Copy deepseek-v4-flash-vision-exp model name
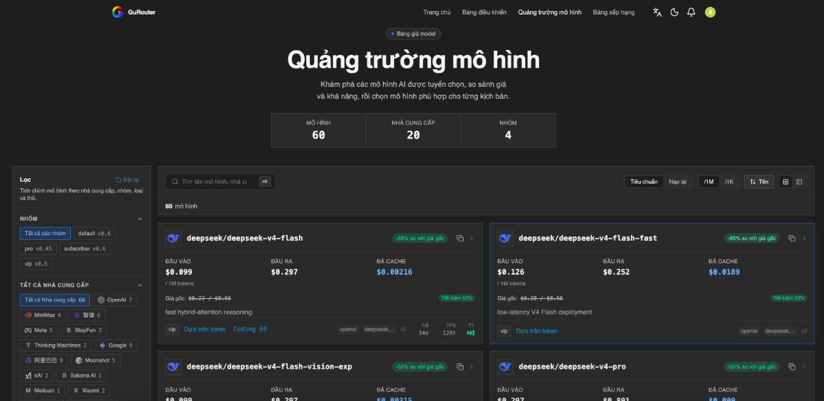 coord(460,367)
